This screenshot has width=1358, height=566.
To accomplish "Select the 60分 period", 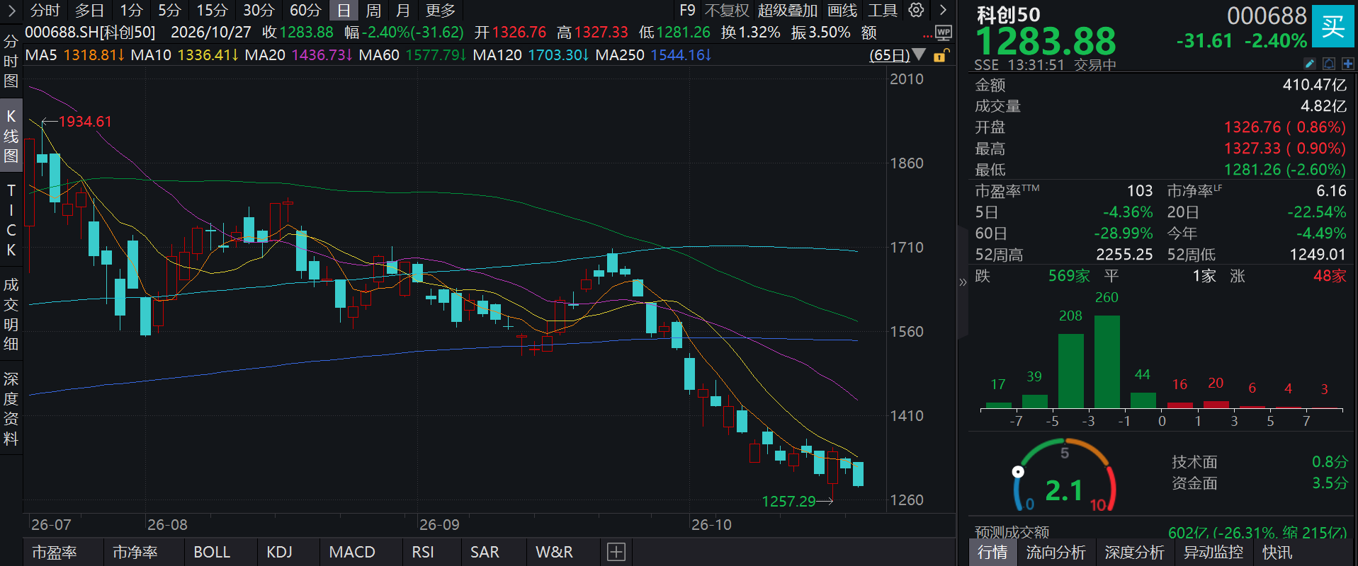I will coord(305,10).
